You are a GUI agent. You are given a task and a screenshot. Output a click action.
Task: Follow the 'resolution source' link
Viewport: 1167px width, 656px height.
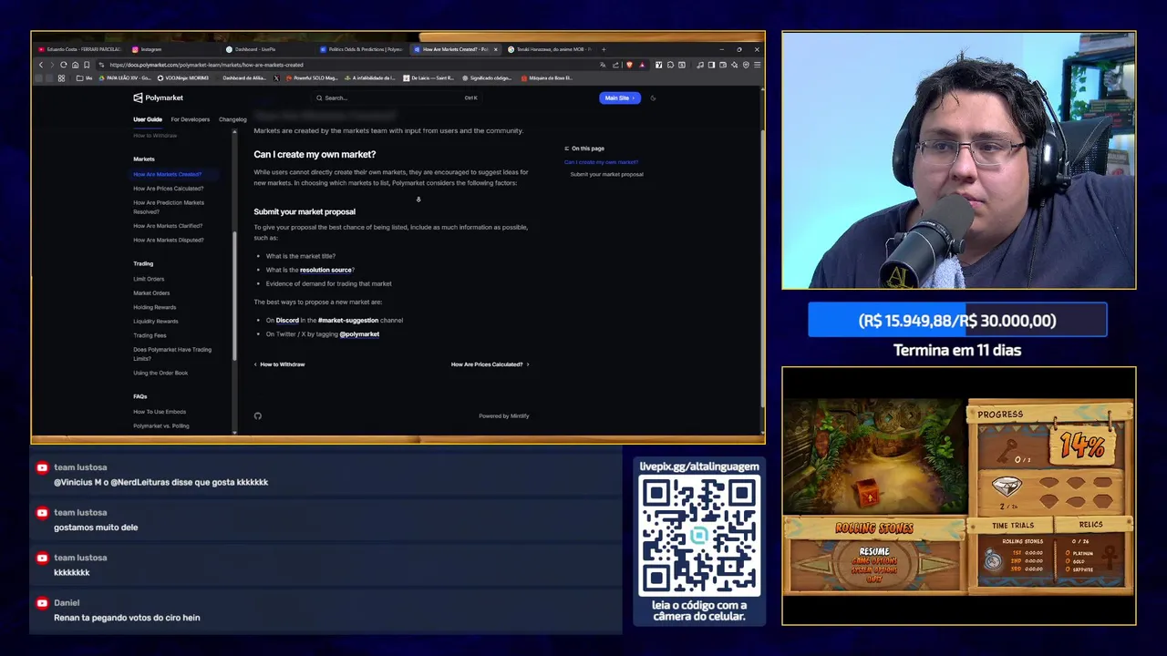pos(325,270)
